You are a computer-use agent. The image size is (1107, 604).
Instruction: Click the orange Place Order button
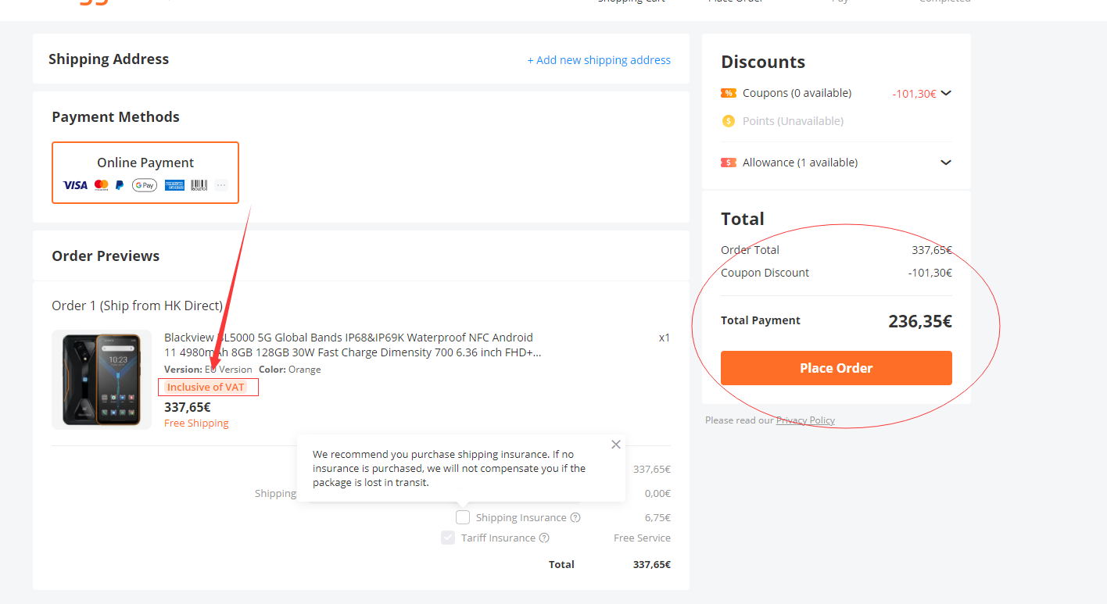(837, 368)
